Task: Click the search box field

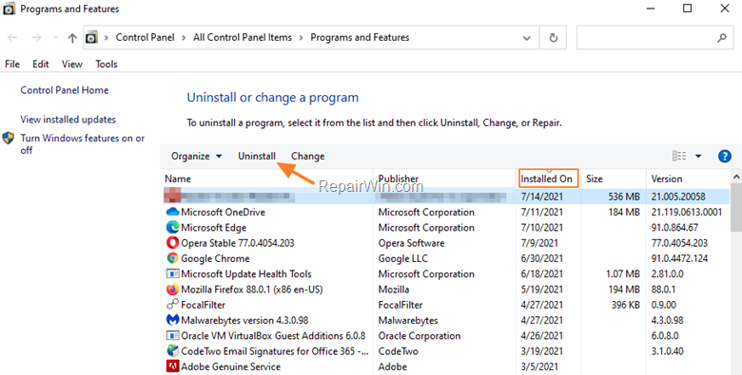Action: coord(654,38)
